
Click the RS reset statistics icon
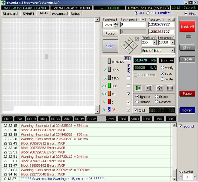tap(127, 58)
